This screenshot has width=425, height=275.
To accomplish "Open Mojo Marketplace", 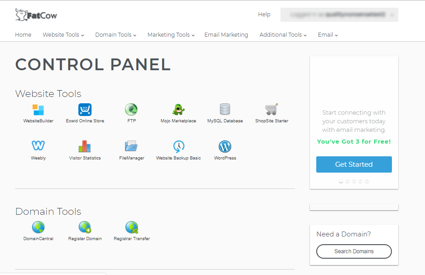I will tap(179, 110).
